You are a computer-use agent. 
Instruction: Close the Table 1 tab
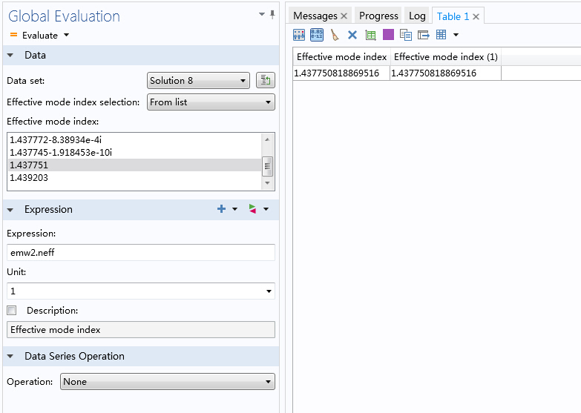point(476,16)
